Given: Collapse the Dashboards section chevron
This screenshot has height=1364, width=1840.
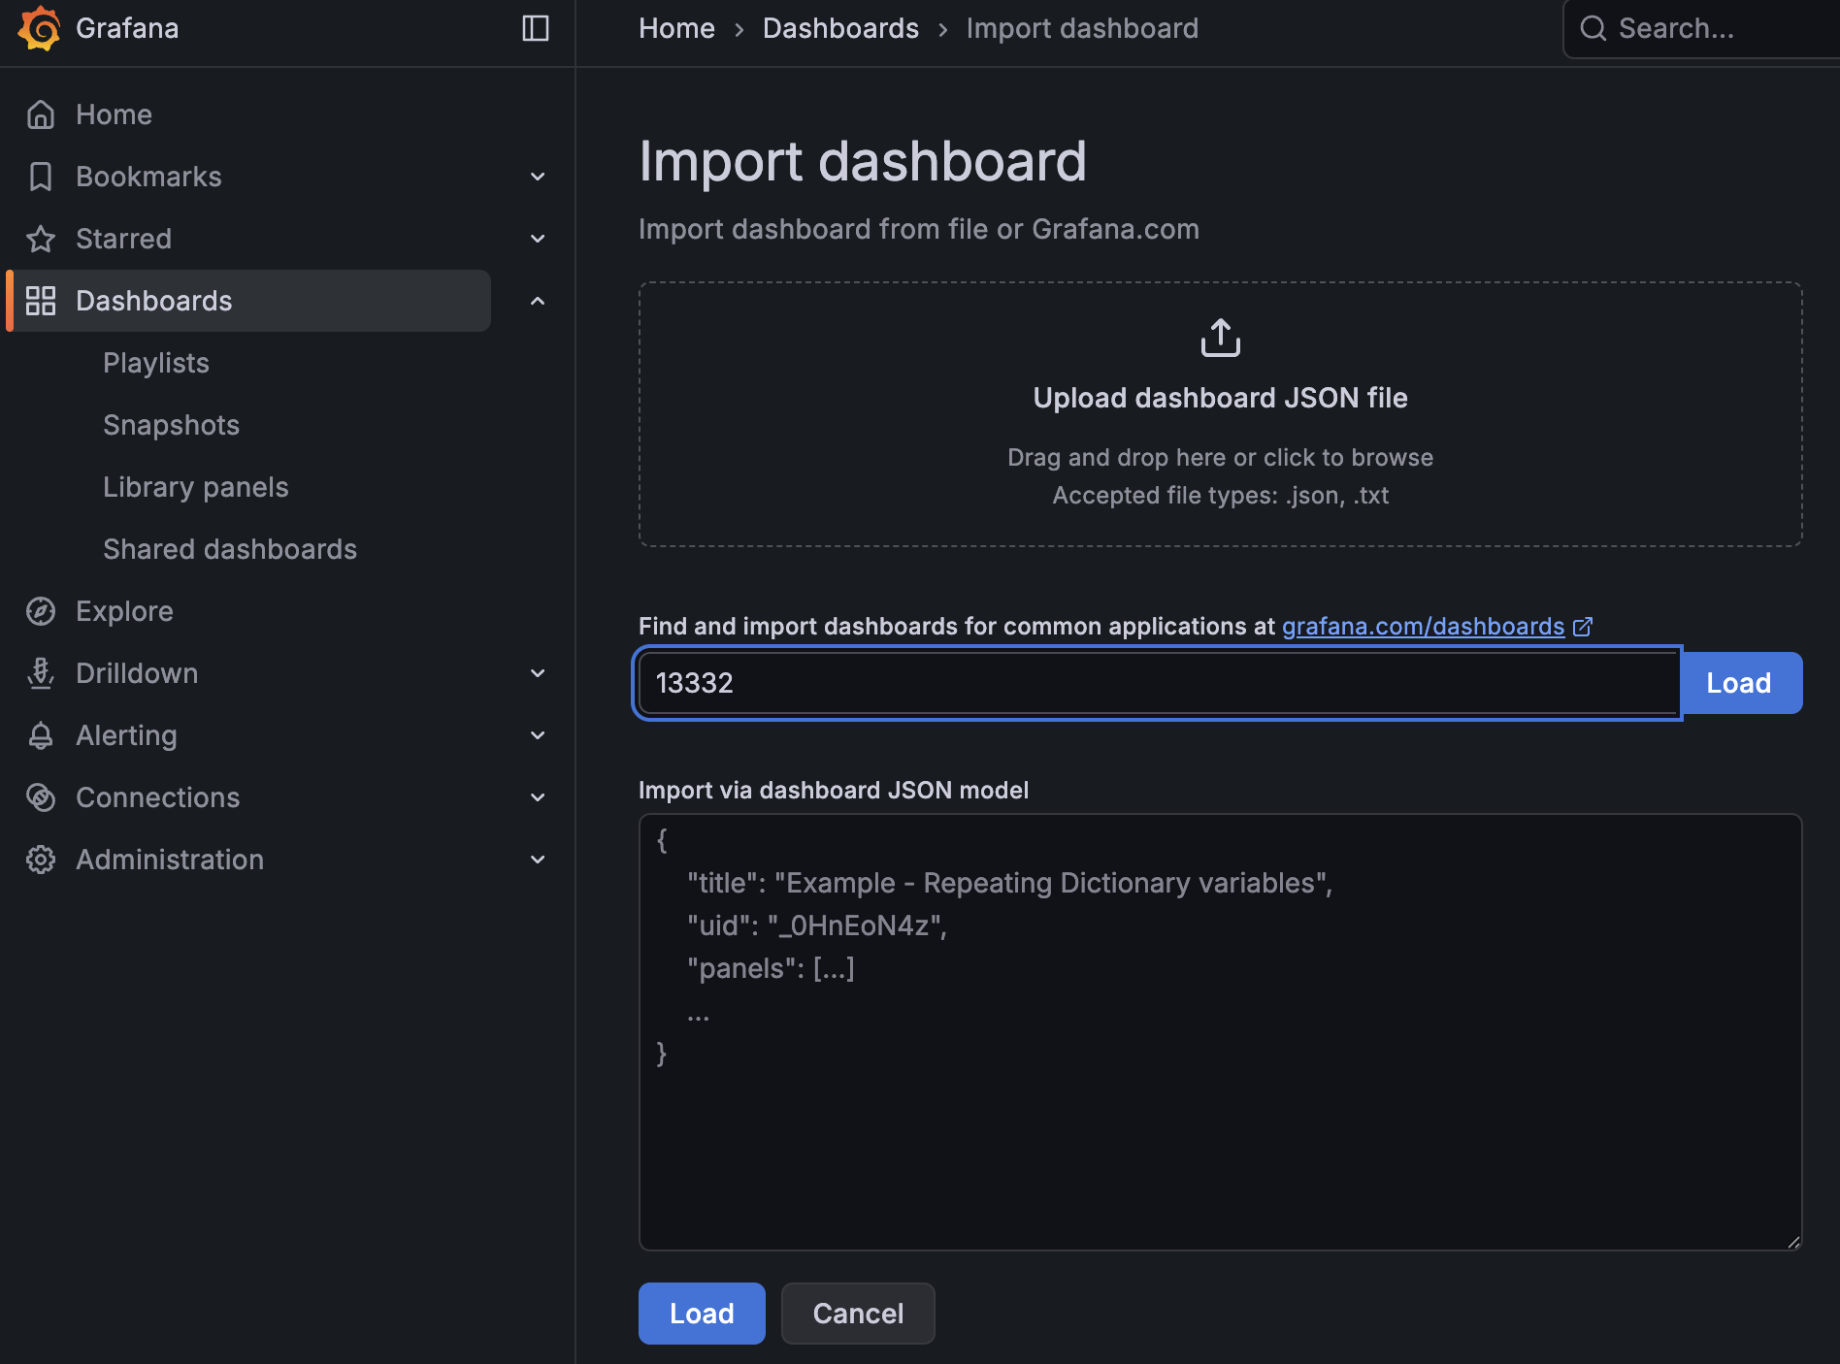Looking at the screenshot, I should 538,301.
